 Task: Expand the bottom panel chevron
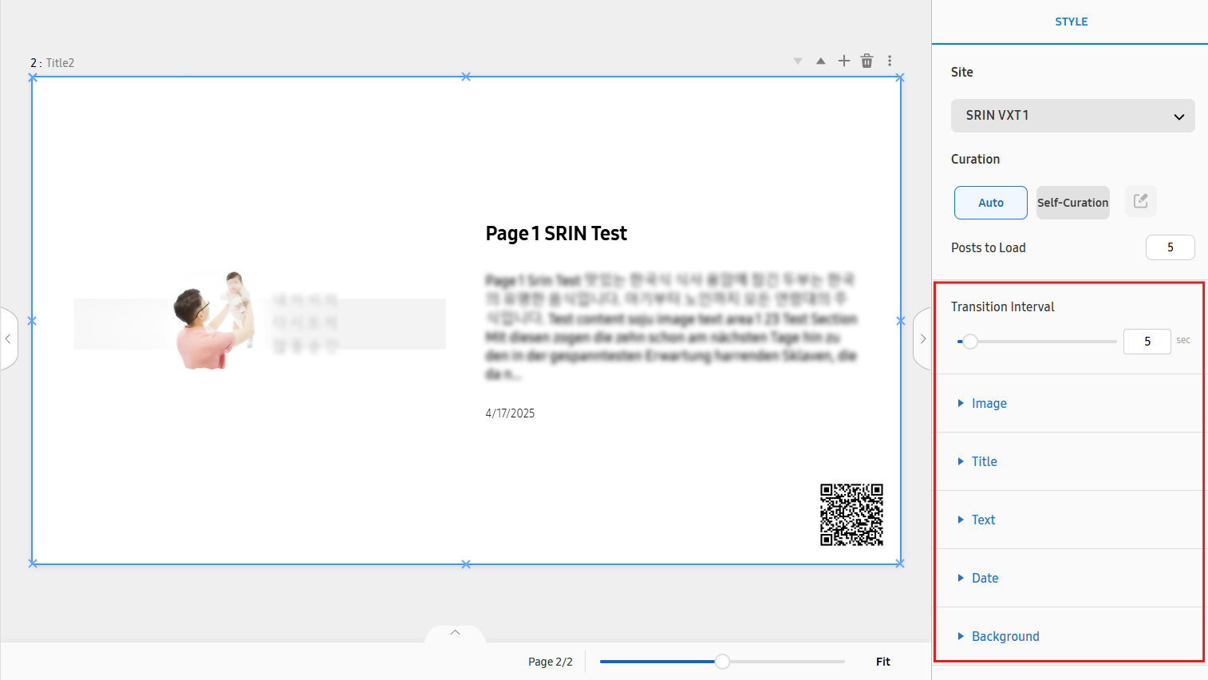(455, 633)
